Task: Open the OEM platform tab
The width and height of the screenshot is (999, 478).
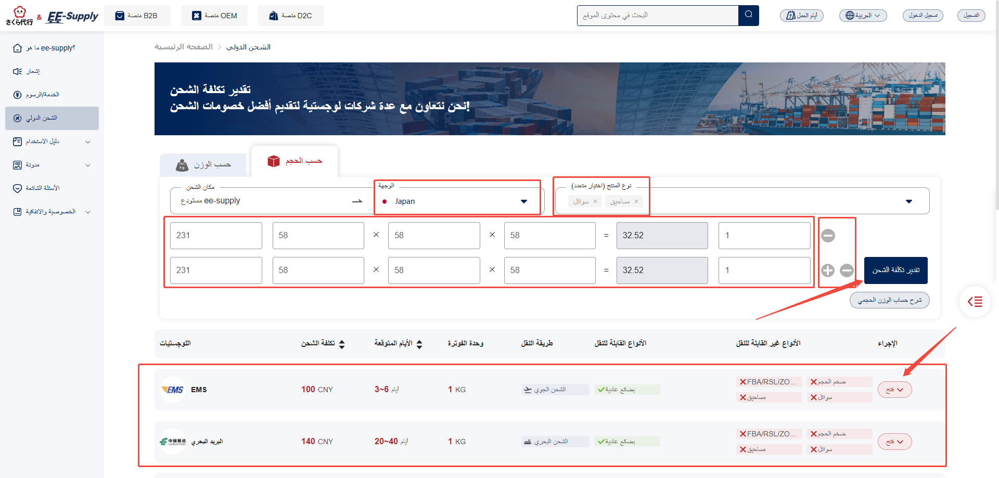Action: (x=214, y=16)
